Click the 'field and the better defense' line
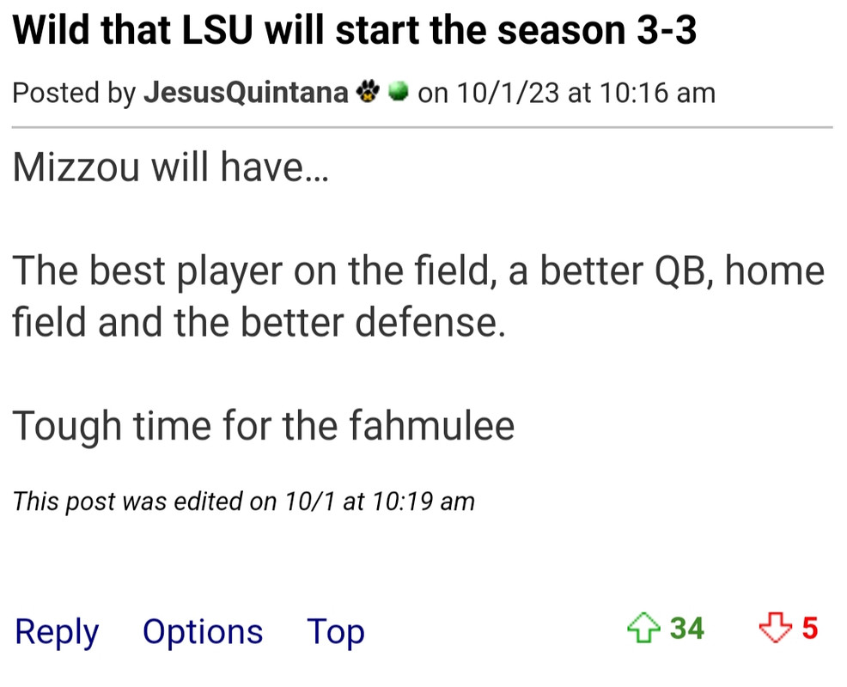The image size is (847, 687). (259, 322)
